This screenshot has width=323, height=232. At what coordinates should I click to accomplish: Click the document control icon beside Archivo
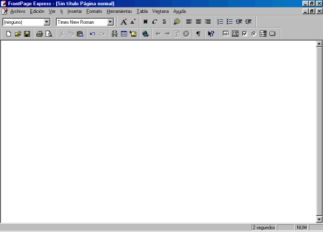pyautogui.click(x=5, y=11)
